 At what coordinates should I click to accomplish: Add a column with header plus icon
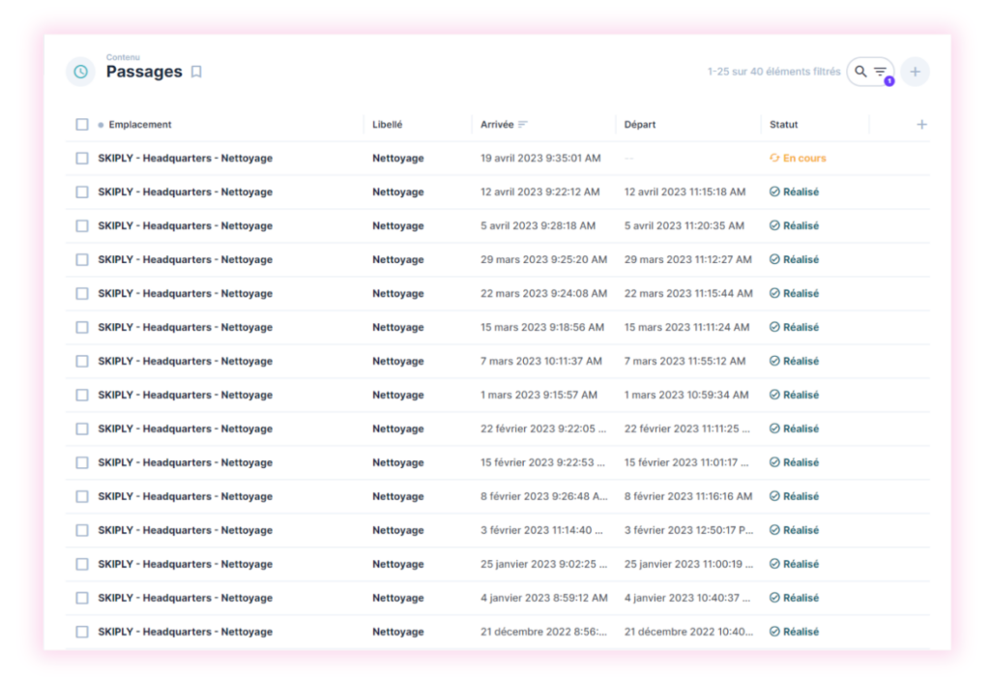(921, 125)
